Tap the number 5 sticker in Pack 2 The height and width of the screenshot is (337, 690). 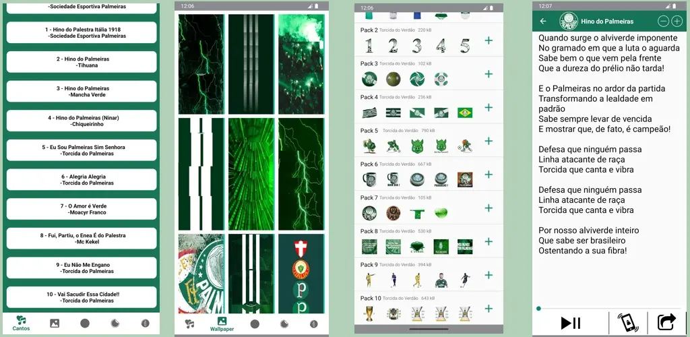coord(465,46)
